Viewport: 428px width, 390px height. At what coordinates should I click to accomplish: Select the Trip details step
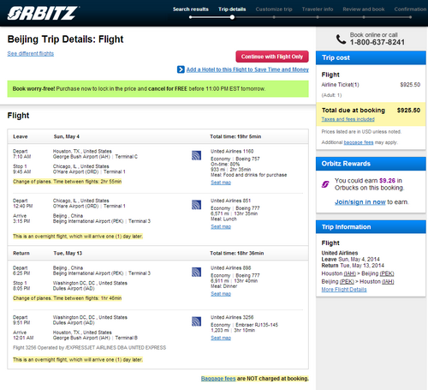coord(232,9)
